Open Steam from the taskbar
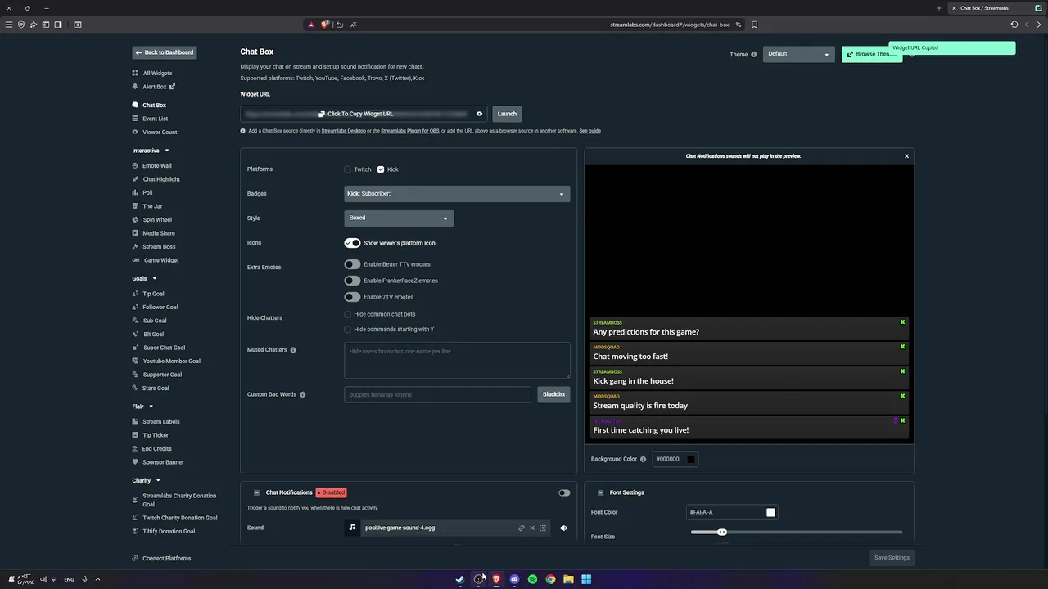The width and height of the screenshot is (1048, 589). pos(460,579)
